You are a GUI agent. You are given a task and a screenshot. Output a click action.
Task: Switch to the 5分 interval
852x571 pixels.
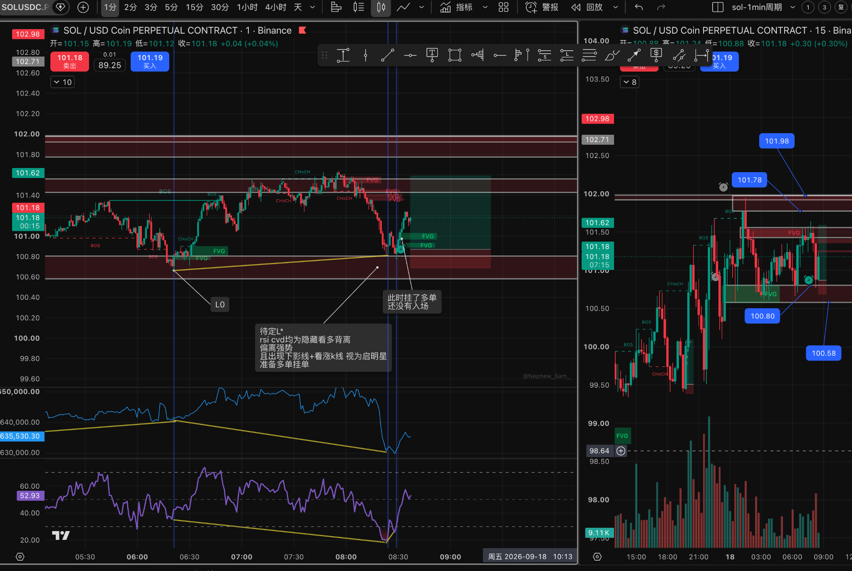[x=171, y=7]
